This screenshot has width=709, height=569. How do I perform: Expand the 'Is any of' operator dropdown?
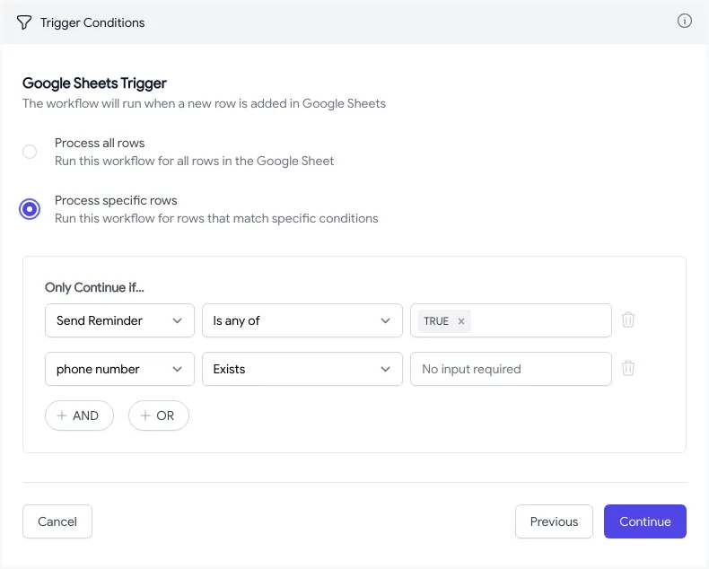(x=302, y=320)
